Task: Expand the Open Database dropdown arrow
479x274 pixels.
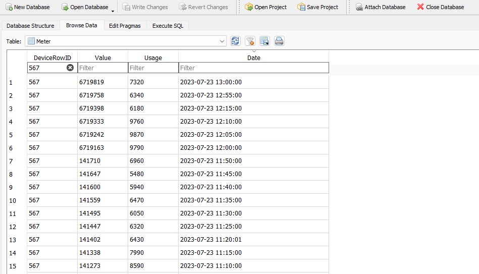Action: coord(113,11)
